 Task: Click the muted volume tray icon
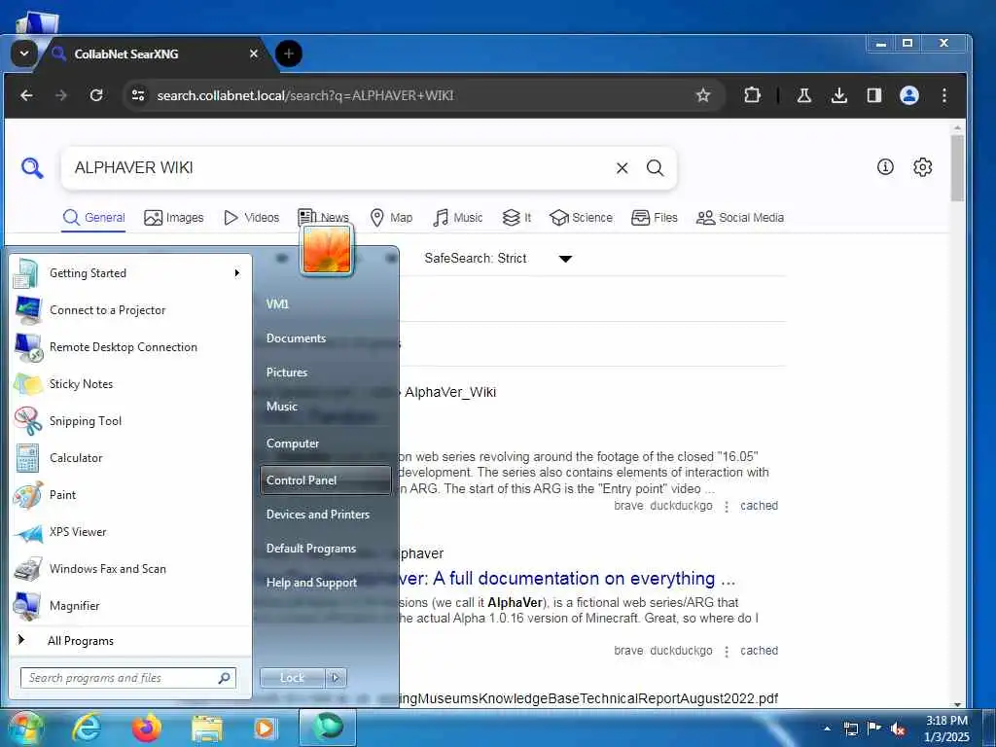[898, 729]
